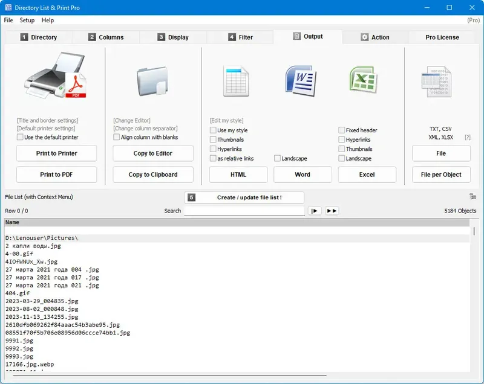Open Default printer settings link
The height and width of the screenshot is (384, 484).
(46, 129)
